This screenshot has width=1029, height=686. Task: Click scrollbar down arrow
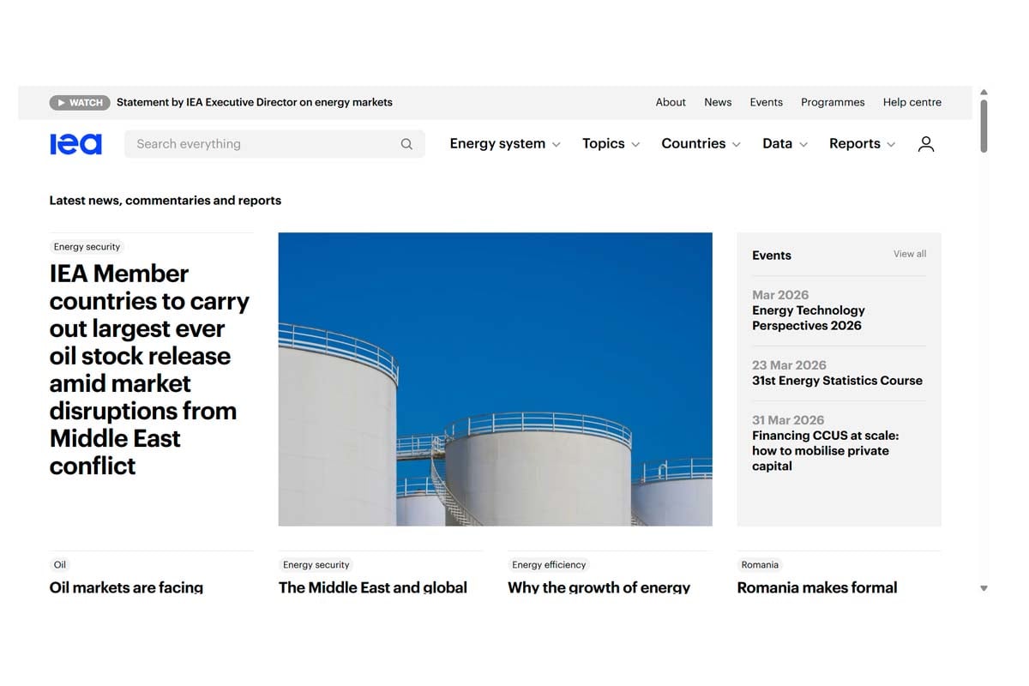984,588
